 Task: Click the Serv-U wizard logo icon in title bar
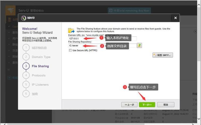click(24, 18)
